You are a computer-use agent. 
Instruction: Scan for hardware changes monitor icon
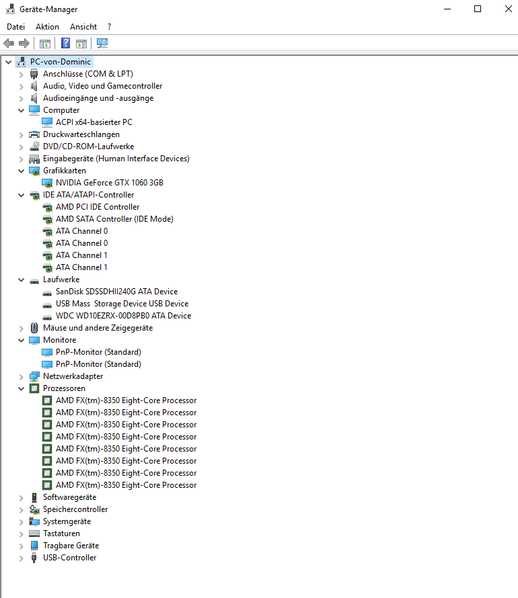click(x=102, y=43)
